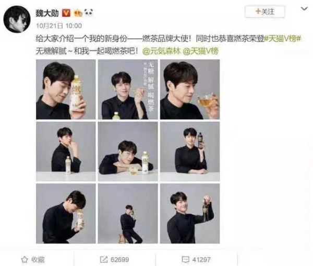The width and height of the screenshot is (313, 266).
Task: Click the panda badge icon
Action: pos(89,13)
